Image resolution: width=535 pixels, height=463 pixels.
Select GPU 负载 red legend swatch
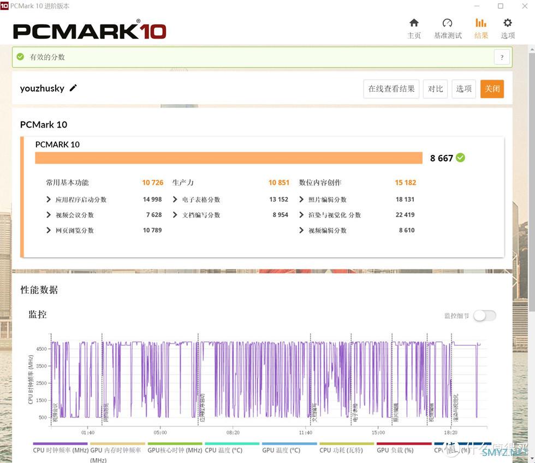(404, 443)
